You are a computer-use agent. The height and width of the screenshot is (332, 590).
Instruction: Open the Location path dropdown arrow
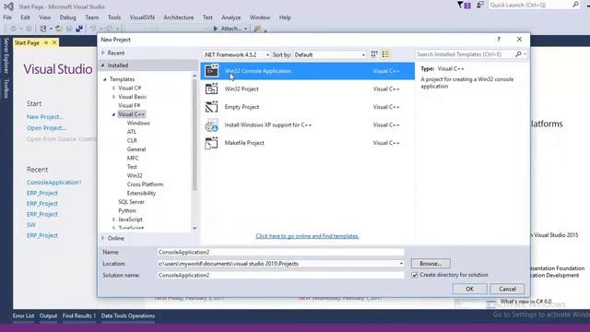click(x=401, y=264)
